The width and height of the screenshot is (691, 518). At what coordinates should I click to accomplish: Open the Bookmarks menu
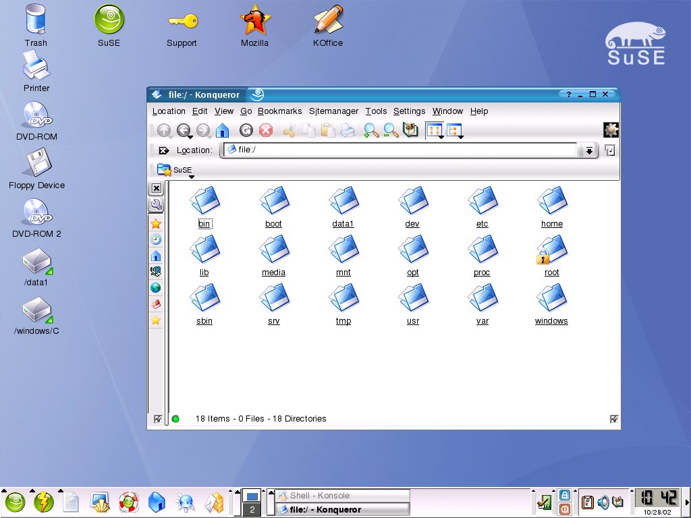coord(279,111)
